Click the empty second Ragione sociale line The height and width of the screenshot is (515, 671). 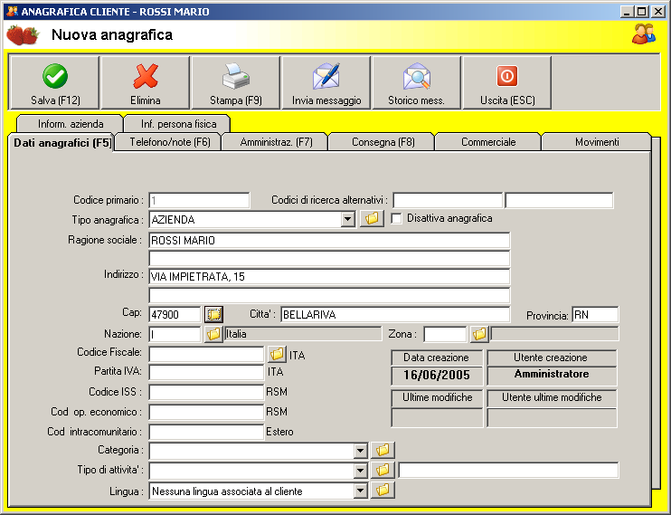[329, 258]
